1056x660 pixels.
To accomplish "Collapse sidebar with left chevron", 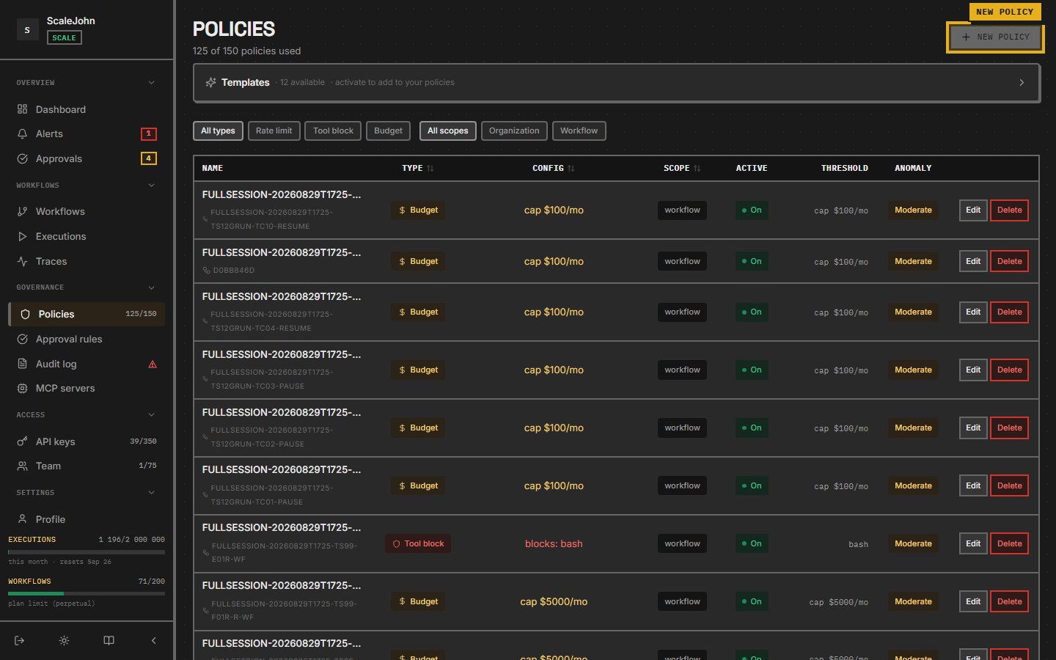I will click(153, 640).
